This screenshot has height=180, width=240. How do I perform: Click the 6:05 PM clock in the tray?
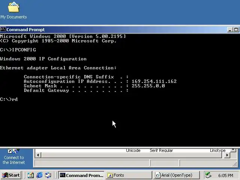click(x=226, y=175)
